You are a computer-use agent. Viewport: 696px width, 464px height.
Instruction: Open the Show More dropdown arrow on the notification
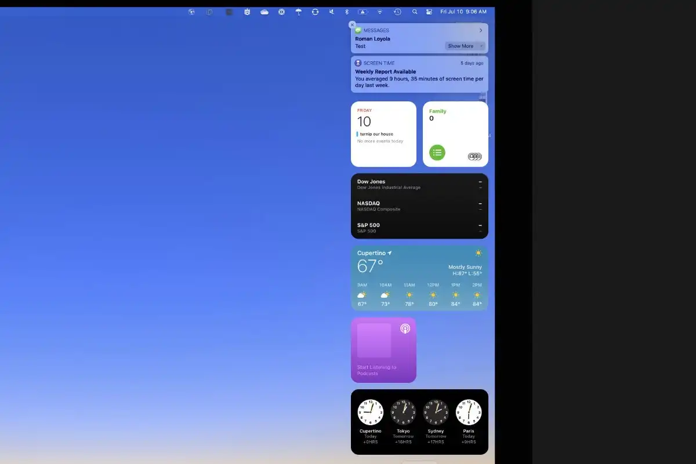pos(481,46)
